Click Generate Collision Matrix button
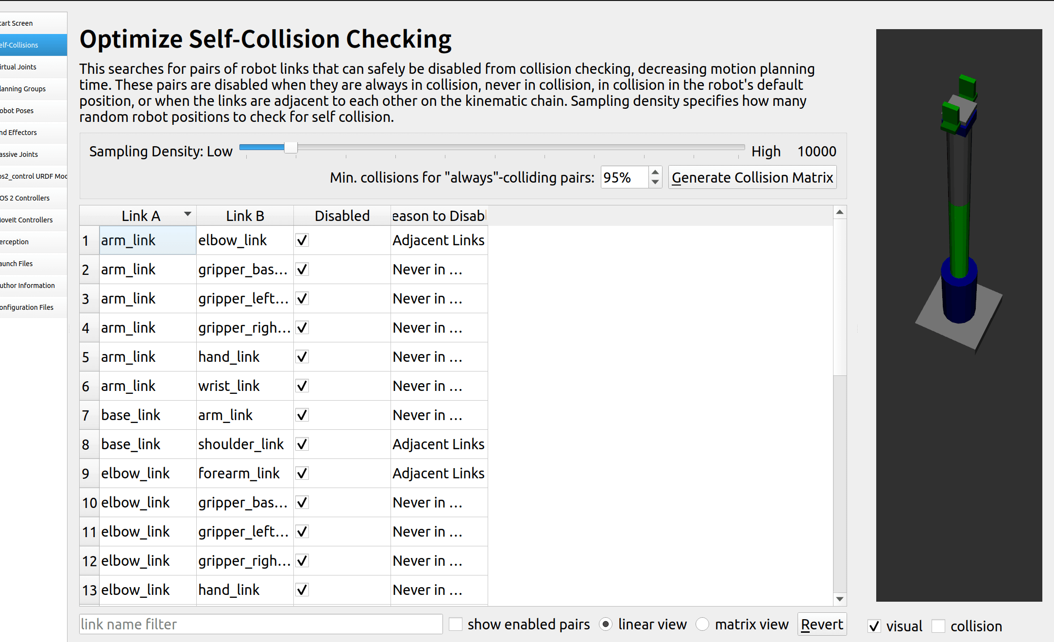 coord(752,178)
